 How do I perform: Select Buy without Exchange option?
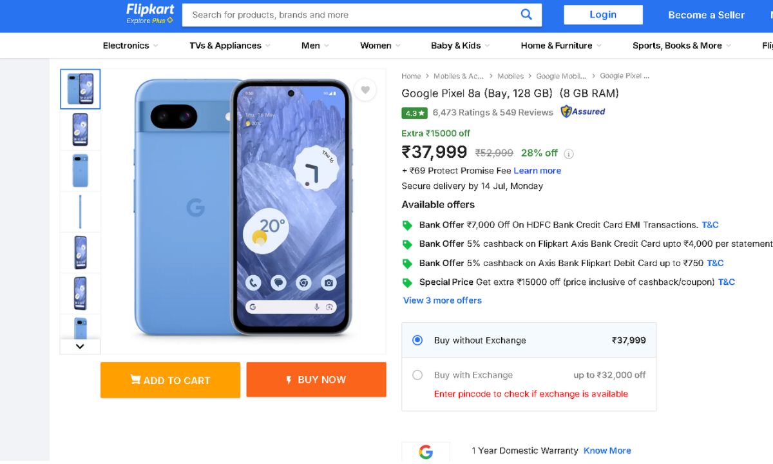point(417,340)
